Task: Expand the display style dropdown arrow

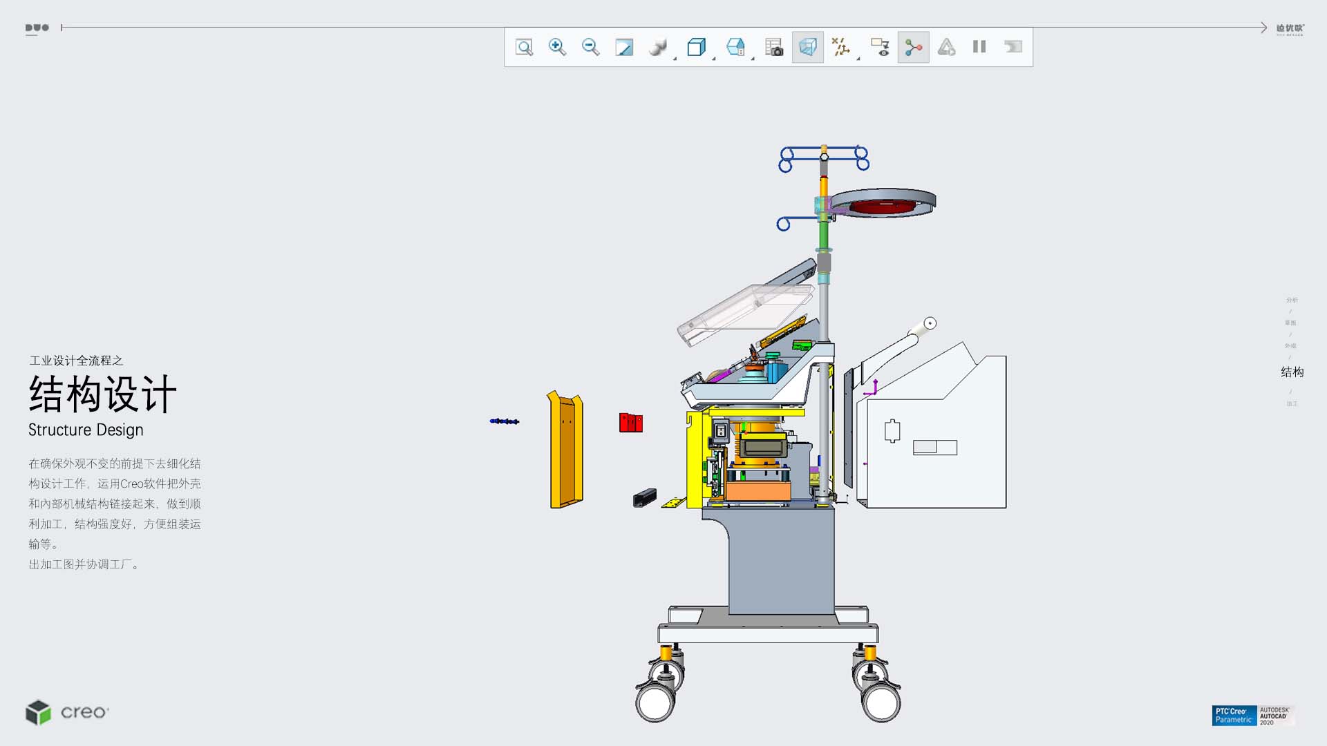Action: click(675, 58)
